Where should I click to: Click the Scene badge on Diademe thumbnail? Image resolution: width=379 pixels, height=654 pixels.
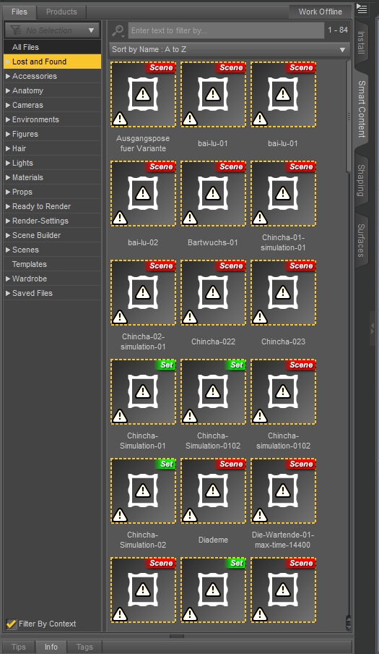(x=230, y=464)
